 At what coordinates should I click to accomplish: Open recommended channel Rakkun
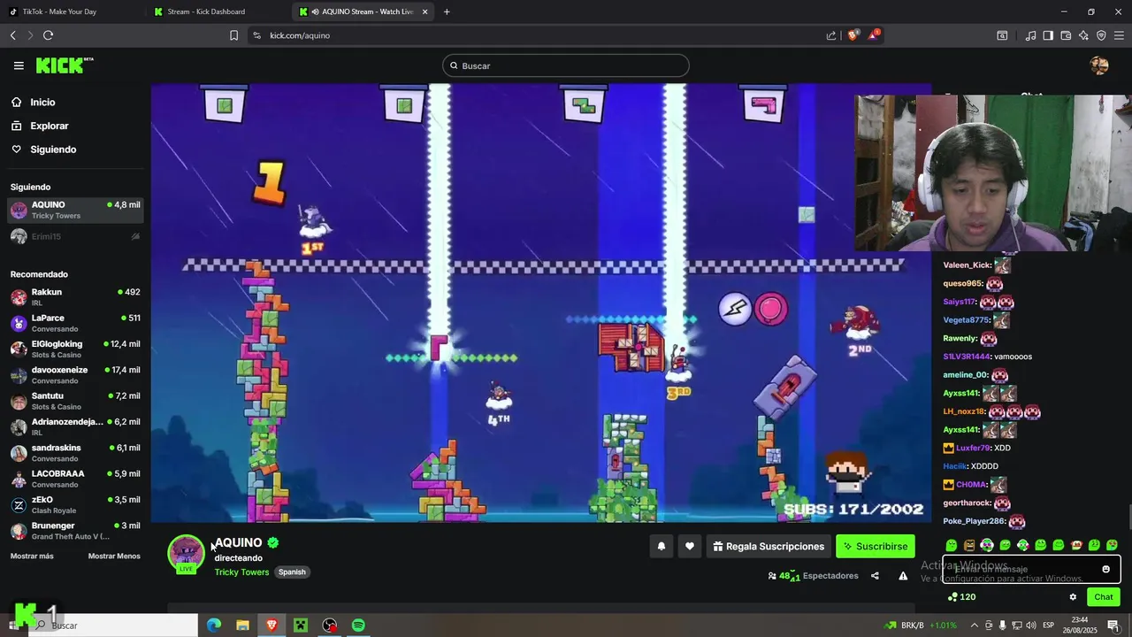75,297
